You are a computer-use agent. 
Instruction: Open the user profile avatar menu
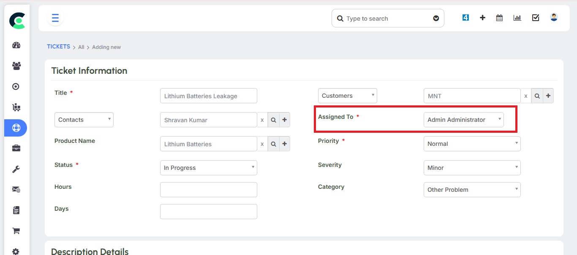click(554, 17)
